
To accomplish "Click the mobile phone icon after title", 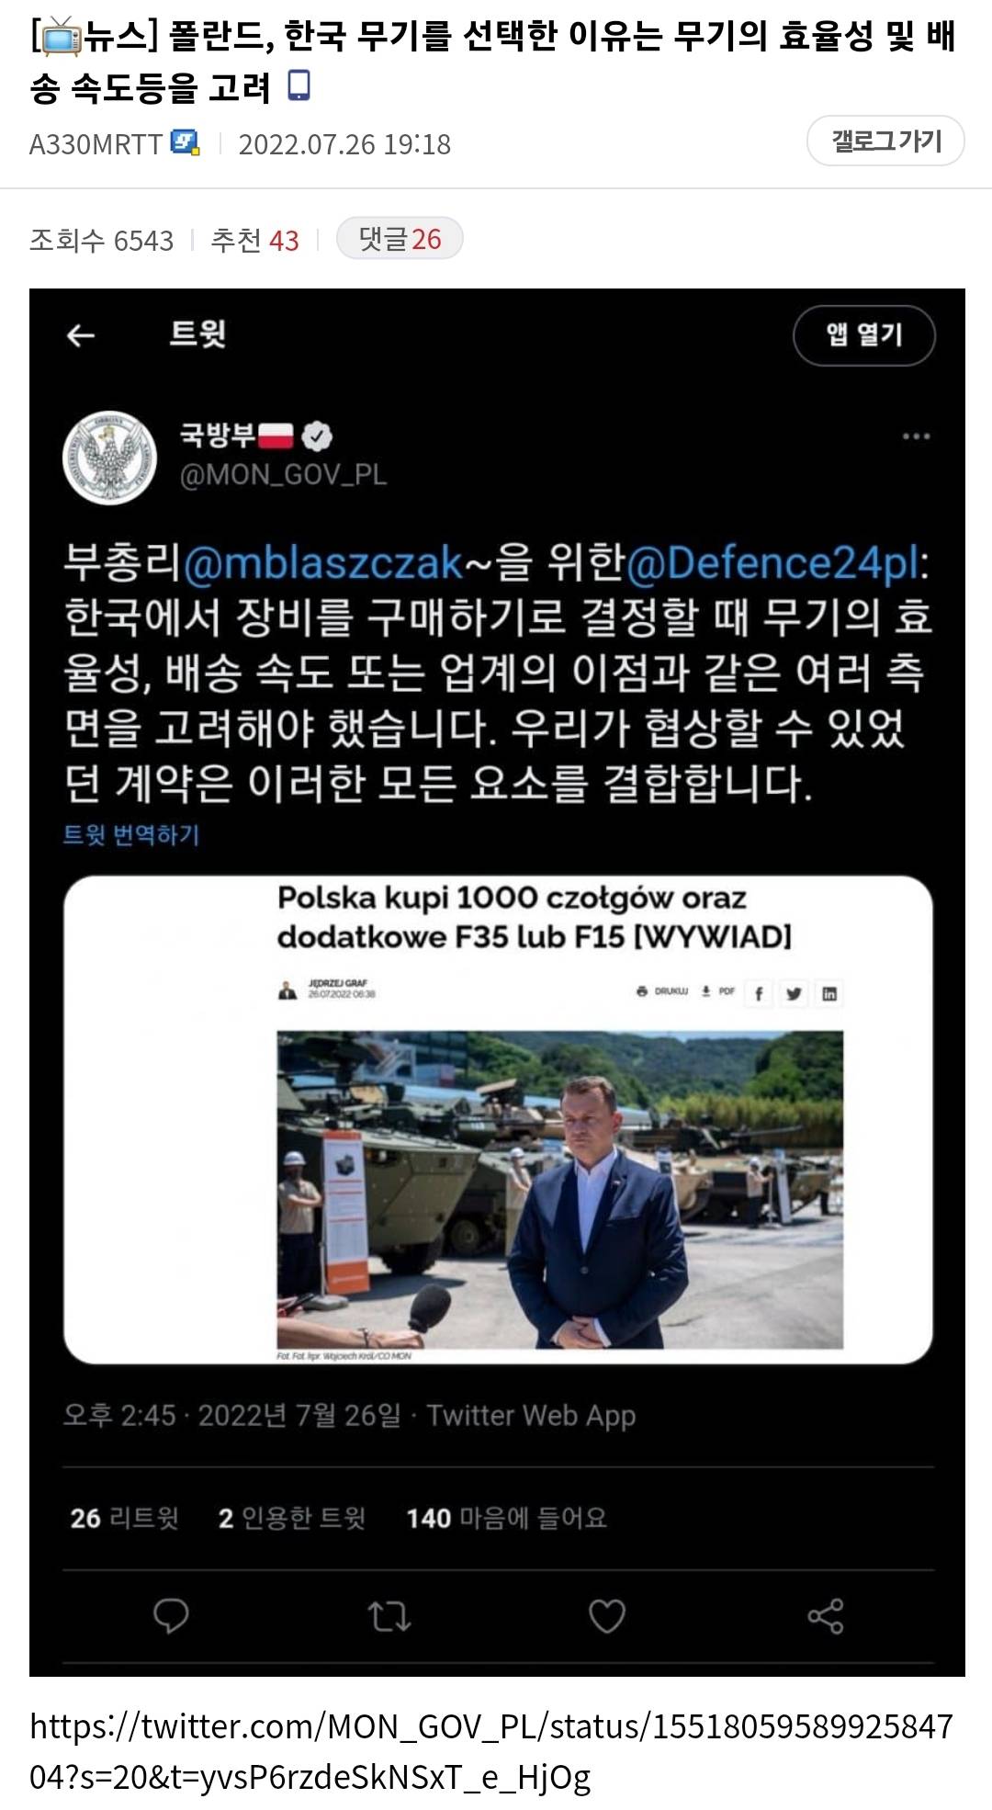I will (x=299, y=86).
